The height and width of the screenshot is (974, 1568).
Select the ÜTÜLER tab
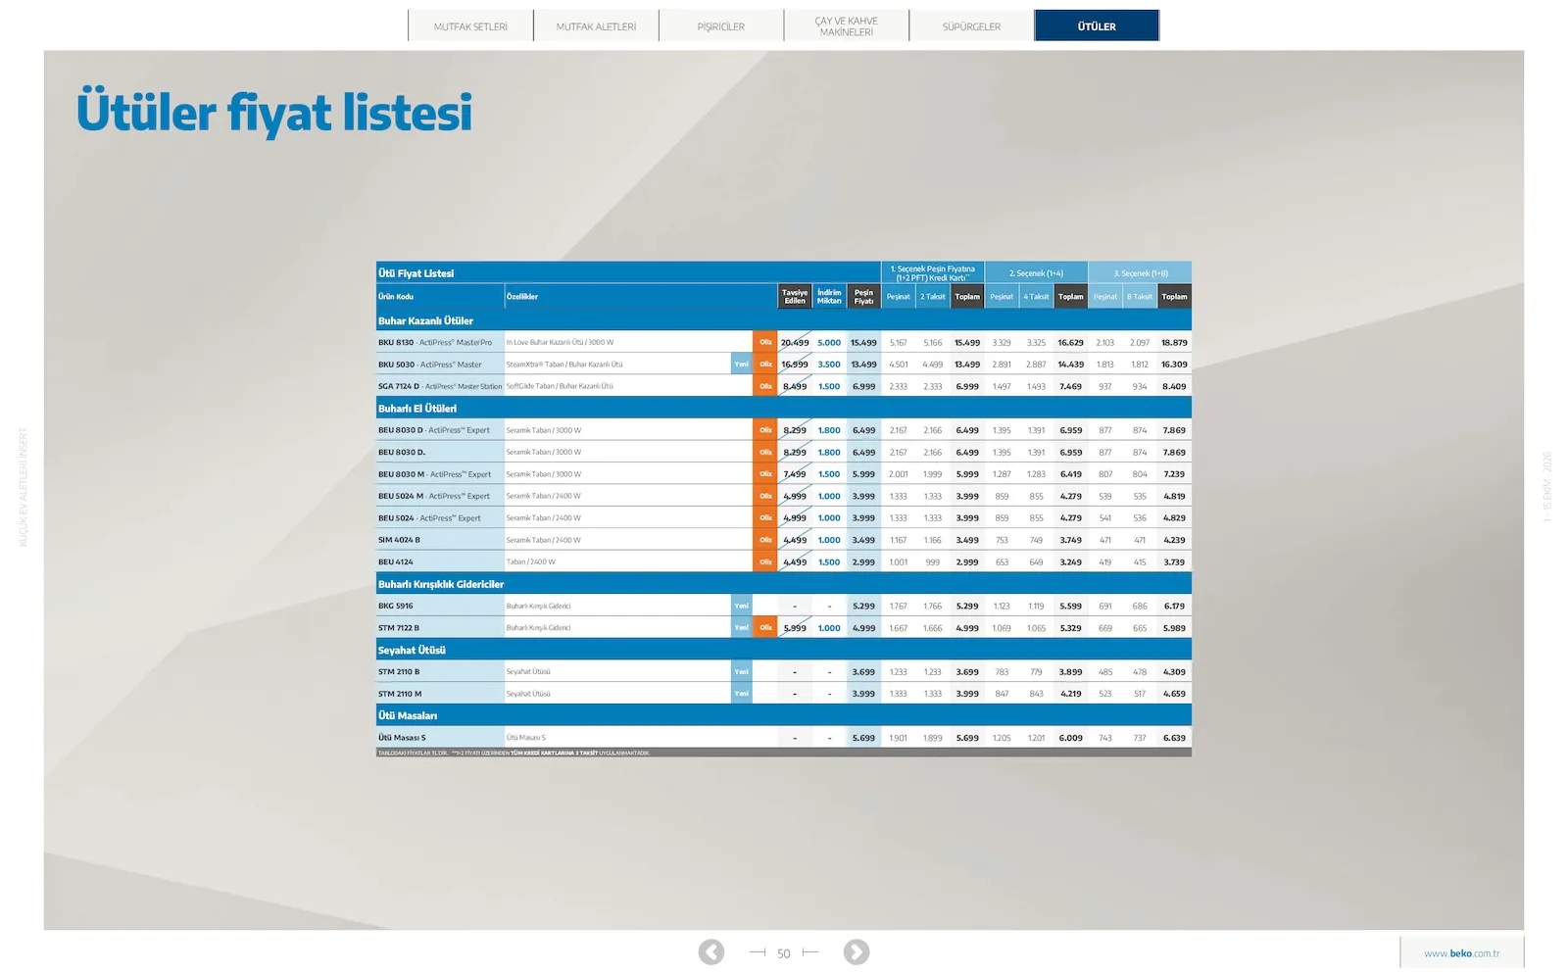pyautogui.click(x=1097, y=26)
